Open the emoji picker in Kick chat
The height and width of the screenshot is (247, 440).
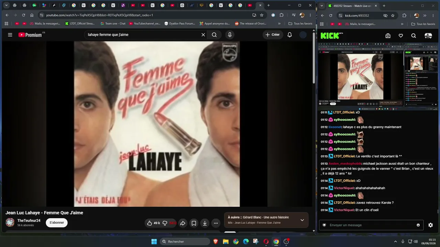coord(418,225)
